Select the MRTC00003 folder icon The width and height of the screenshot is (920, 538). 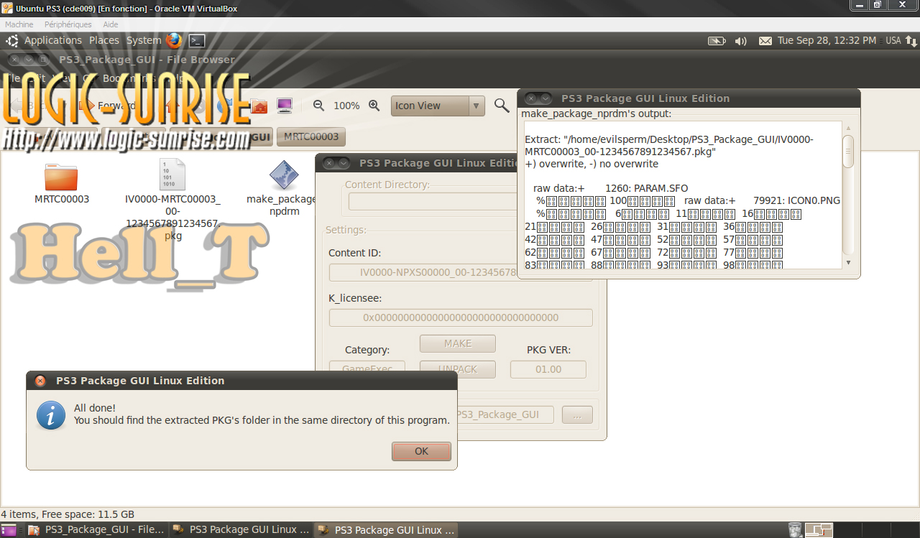click(61, 176)
